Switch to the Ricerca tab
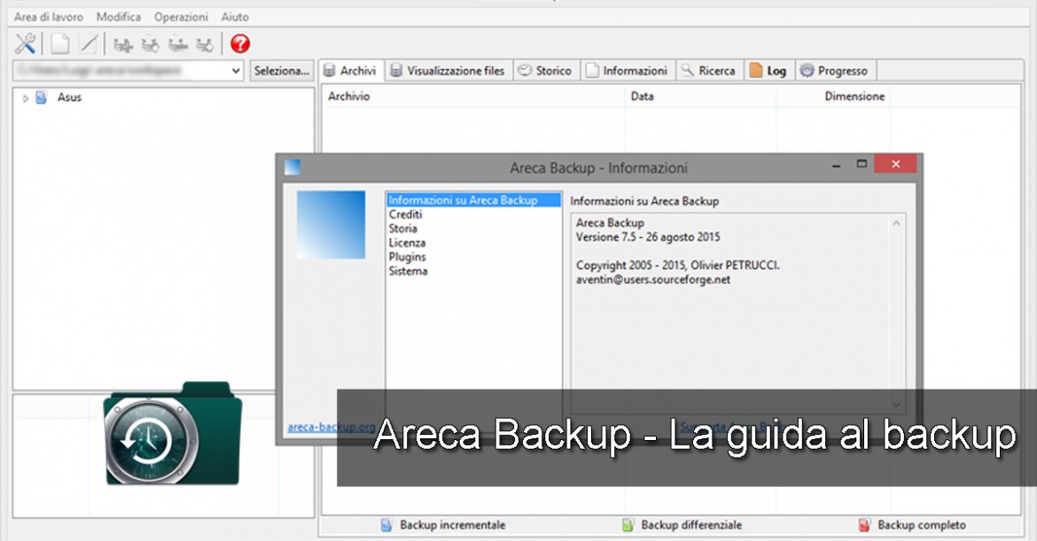1037x541 pixels. [710, 71]
